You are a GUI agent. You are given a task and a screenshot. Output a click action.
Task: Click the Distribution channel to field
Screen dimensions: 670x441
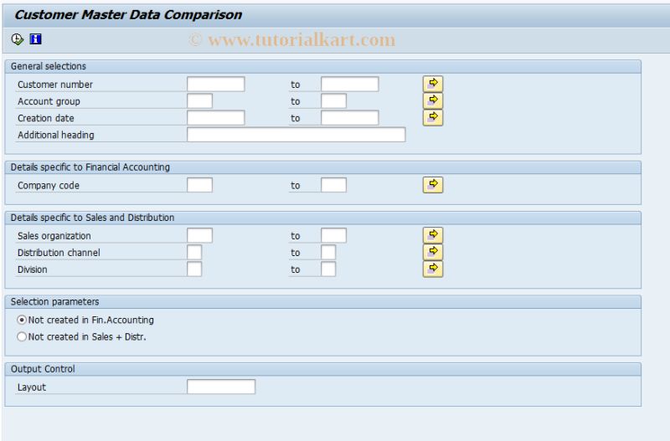tap(328, 253)
